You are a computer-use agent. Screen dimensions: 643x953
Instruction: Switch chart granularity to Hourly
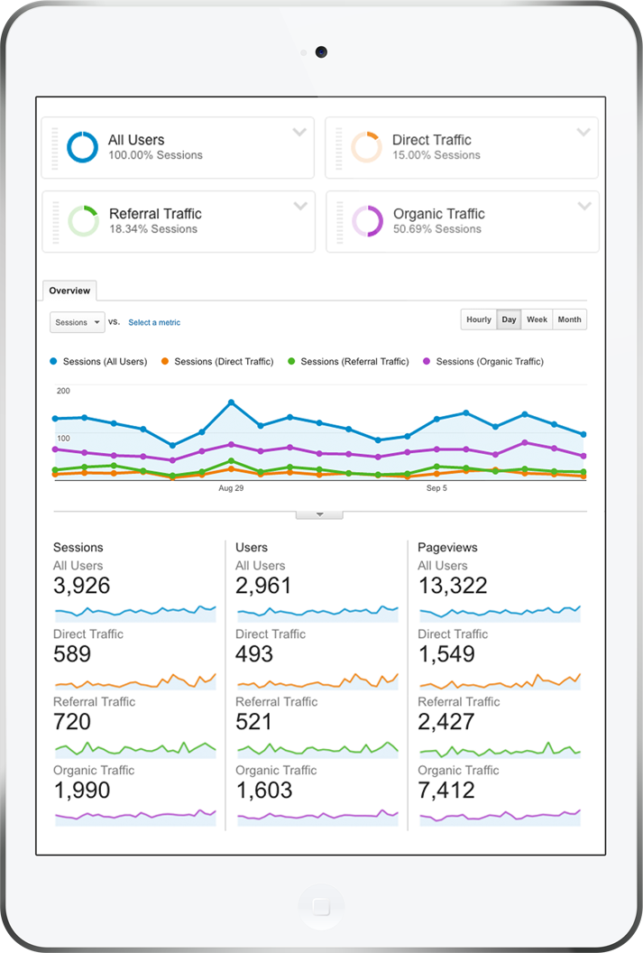(x=478, y=319)
